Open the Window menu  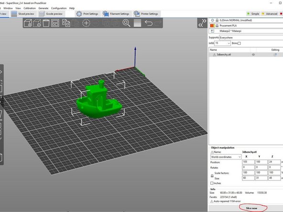tap(8, 8)
